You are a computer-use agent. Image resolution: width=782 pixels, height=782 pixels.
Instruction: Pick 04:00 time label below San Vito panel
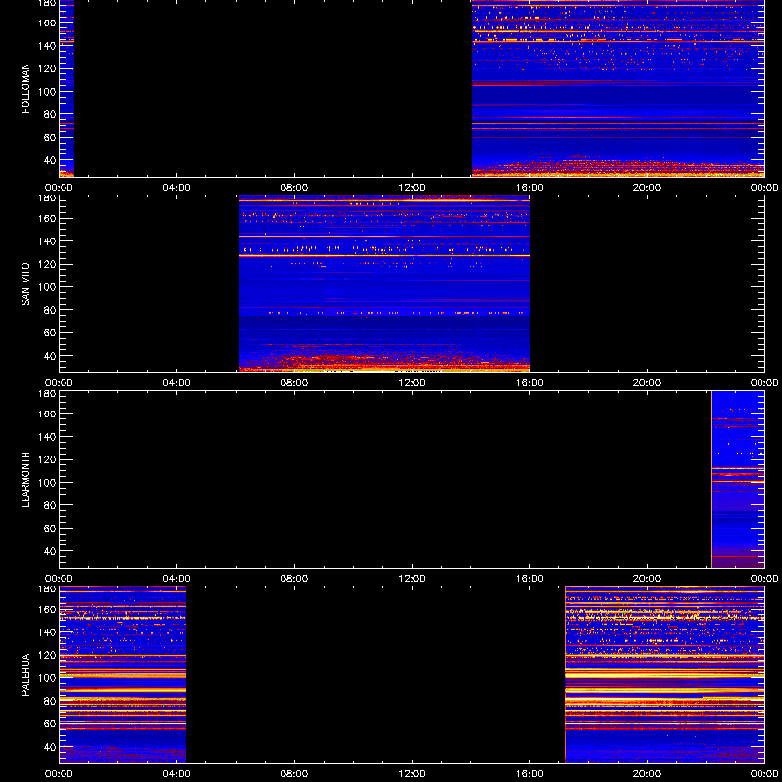177,383
